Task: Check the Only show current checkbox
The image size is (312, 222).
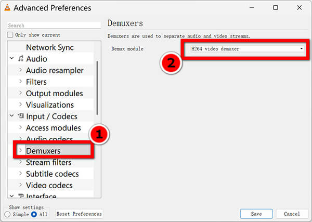Action: tap(10, 35)
